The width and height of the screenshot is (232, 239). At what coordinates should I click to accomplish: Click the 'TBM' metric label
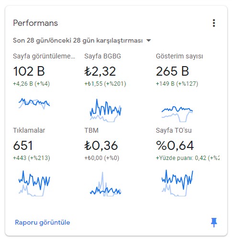91,130
